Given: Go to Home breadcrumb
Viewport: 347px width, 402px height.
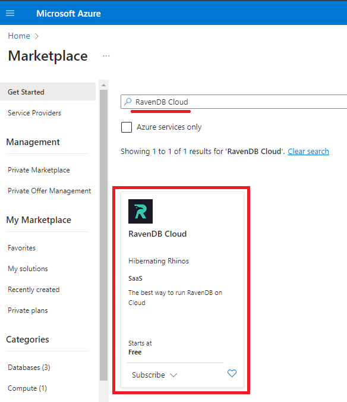Looking at the screenshot, I should [19, 36].
